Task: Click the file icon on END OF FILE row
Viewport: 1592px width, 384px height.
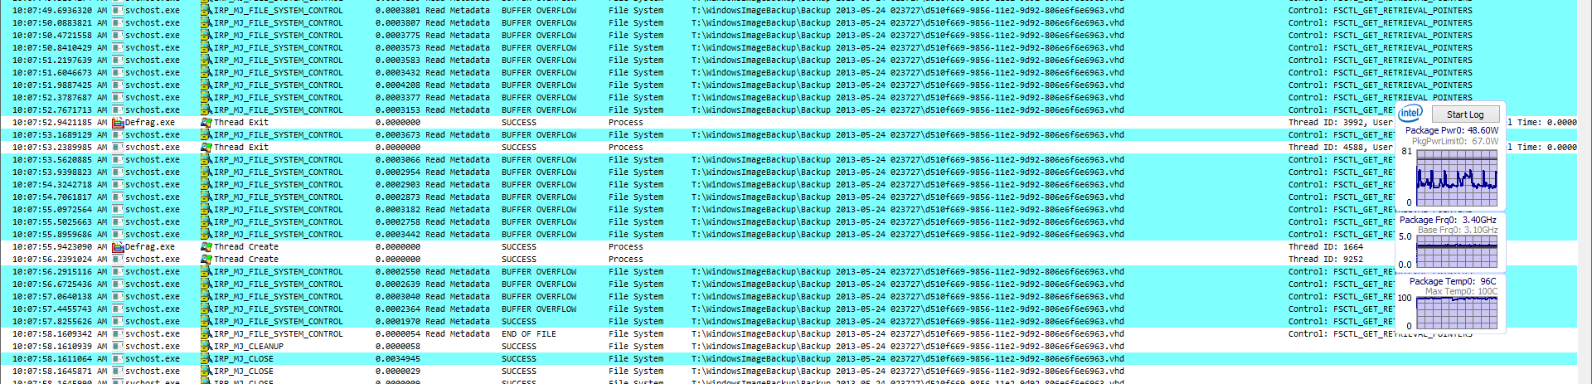Action: (206, 334)
